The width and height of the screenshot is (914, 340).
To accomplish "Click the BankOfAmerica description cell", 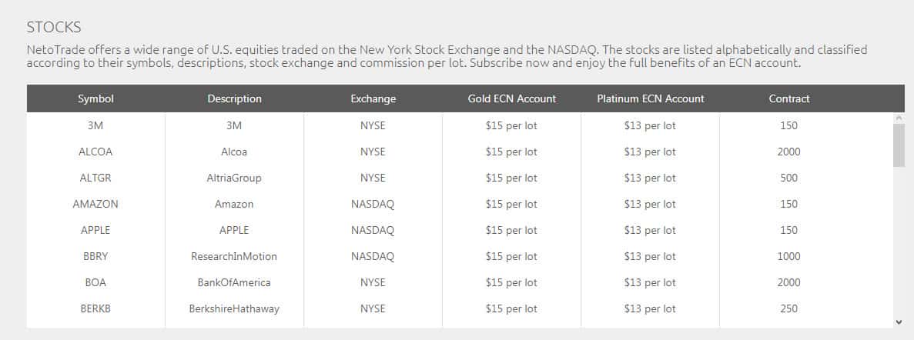I will coord(234,282).
